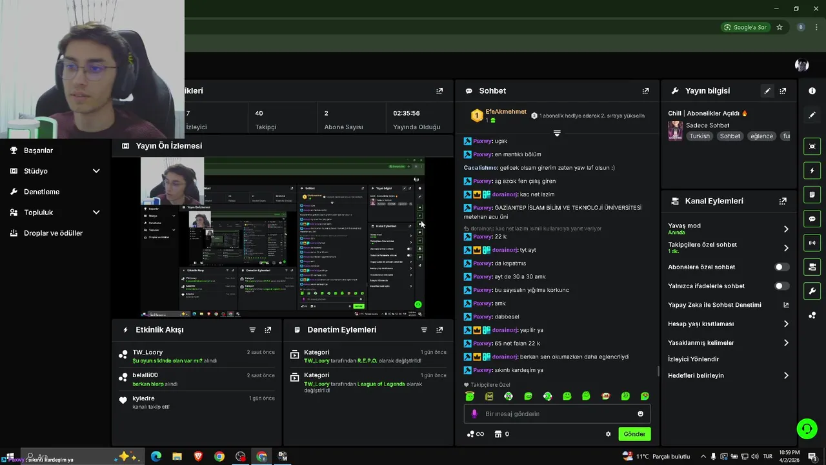
Task: Click the info icon in right rail
Action: [812, 91]
